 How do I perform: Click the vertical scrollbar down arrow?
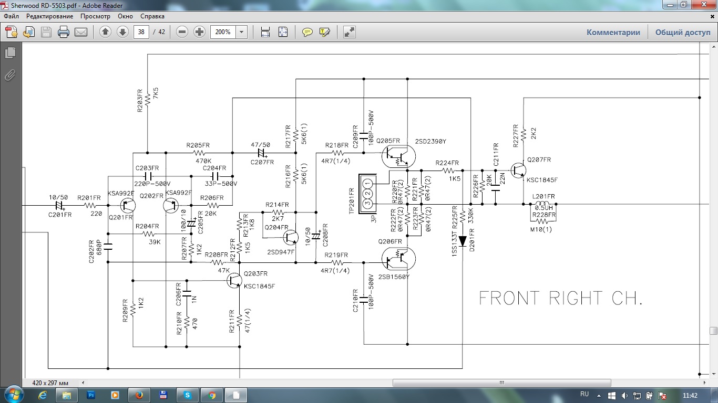[x=713, y=375]
